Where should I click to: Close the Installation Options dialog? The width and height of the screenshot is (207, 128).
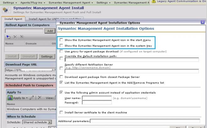[x=203, y=22]
